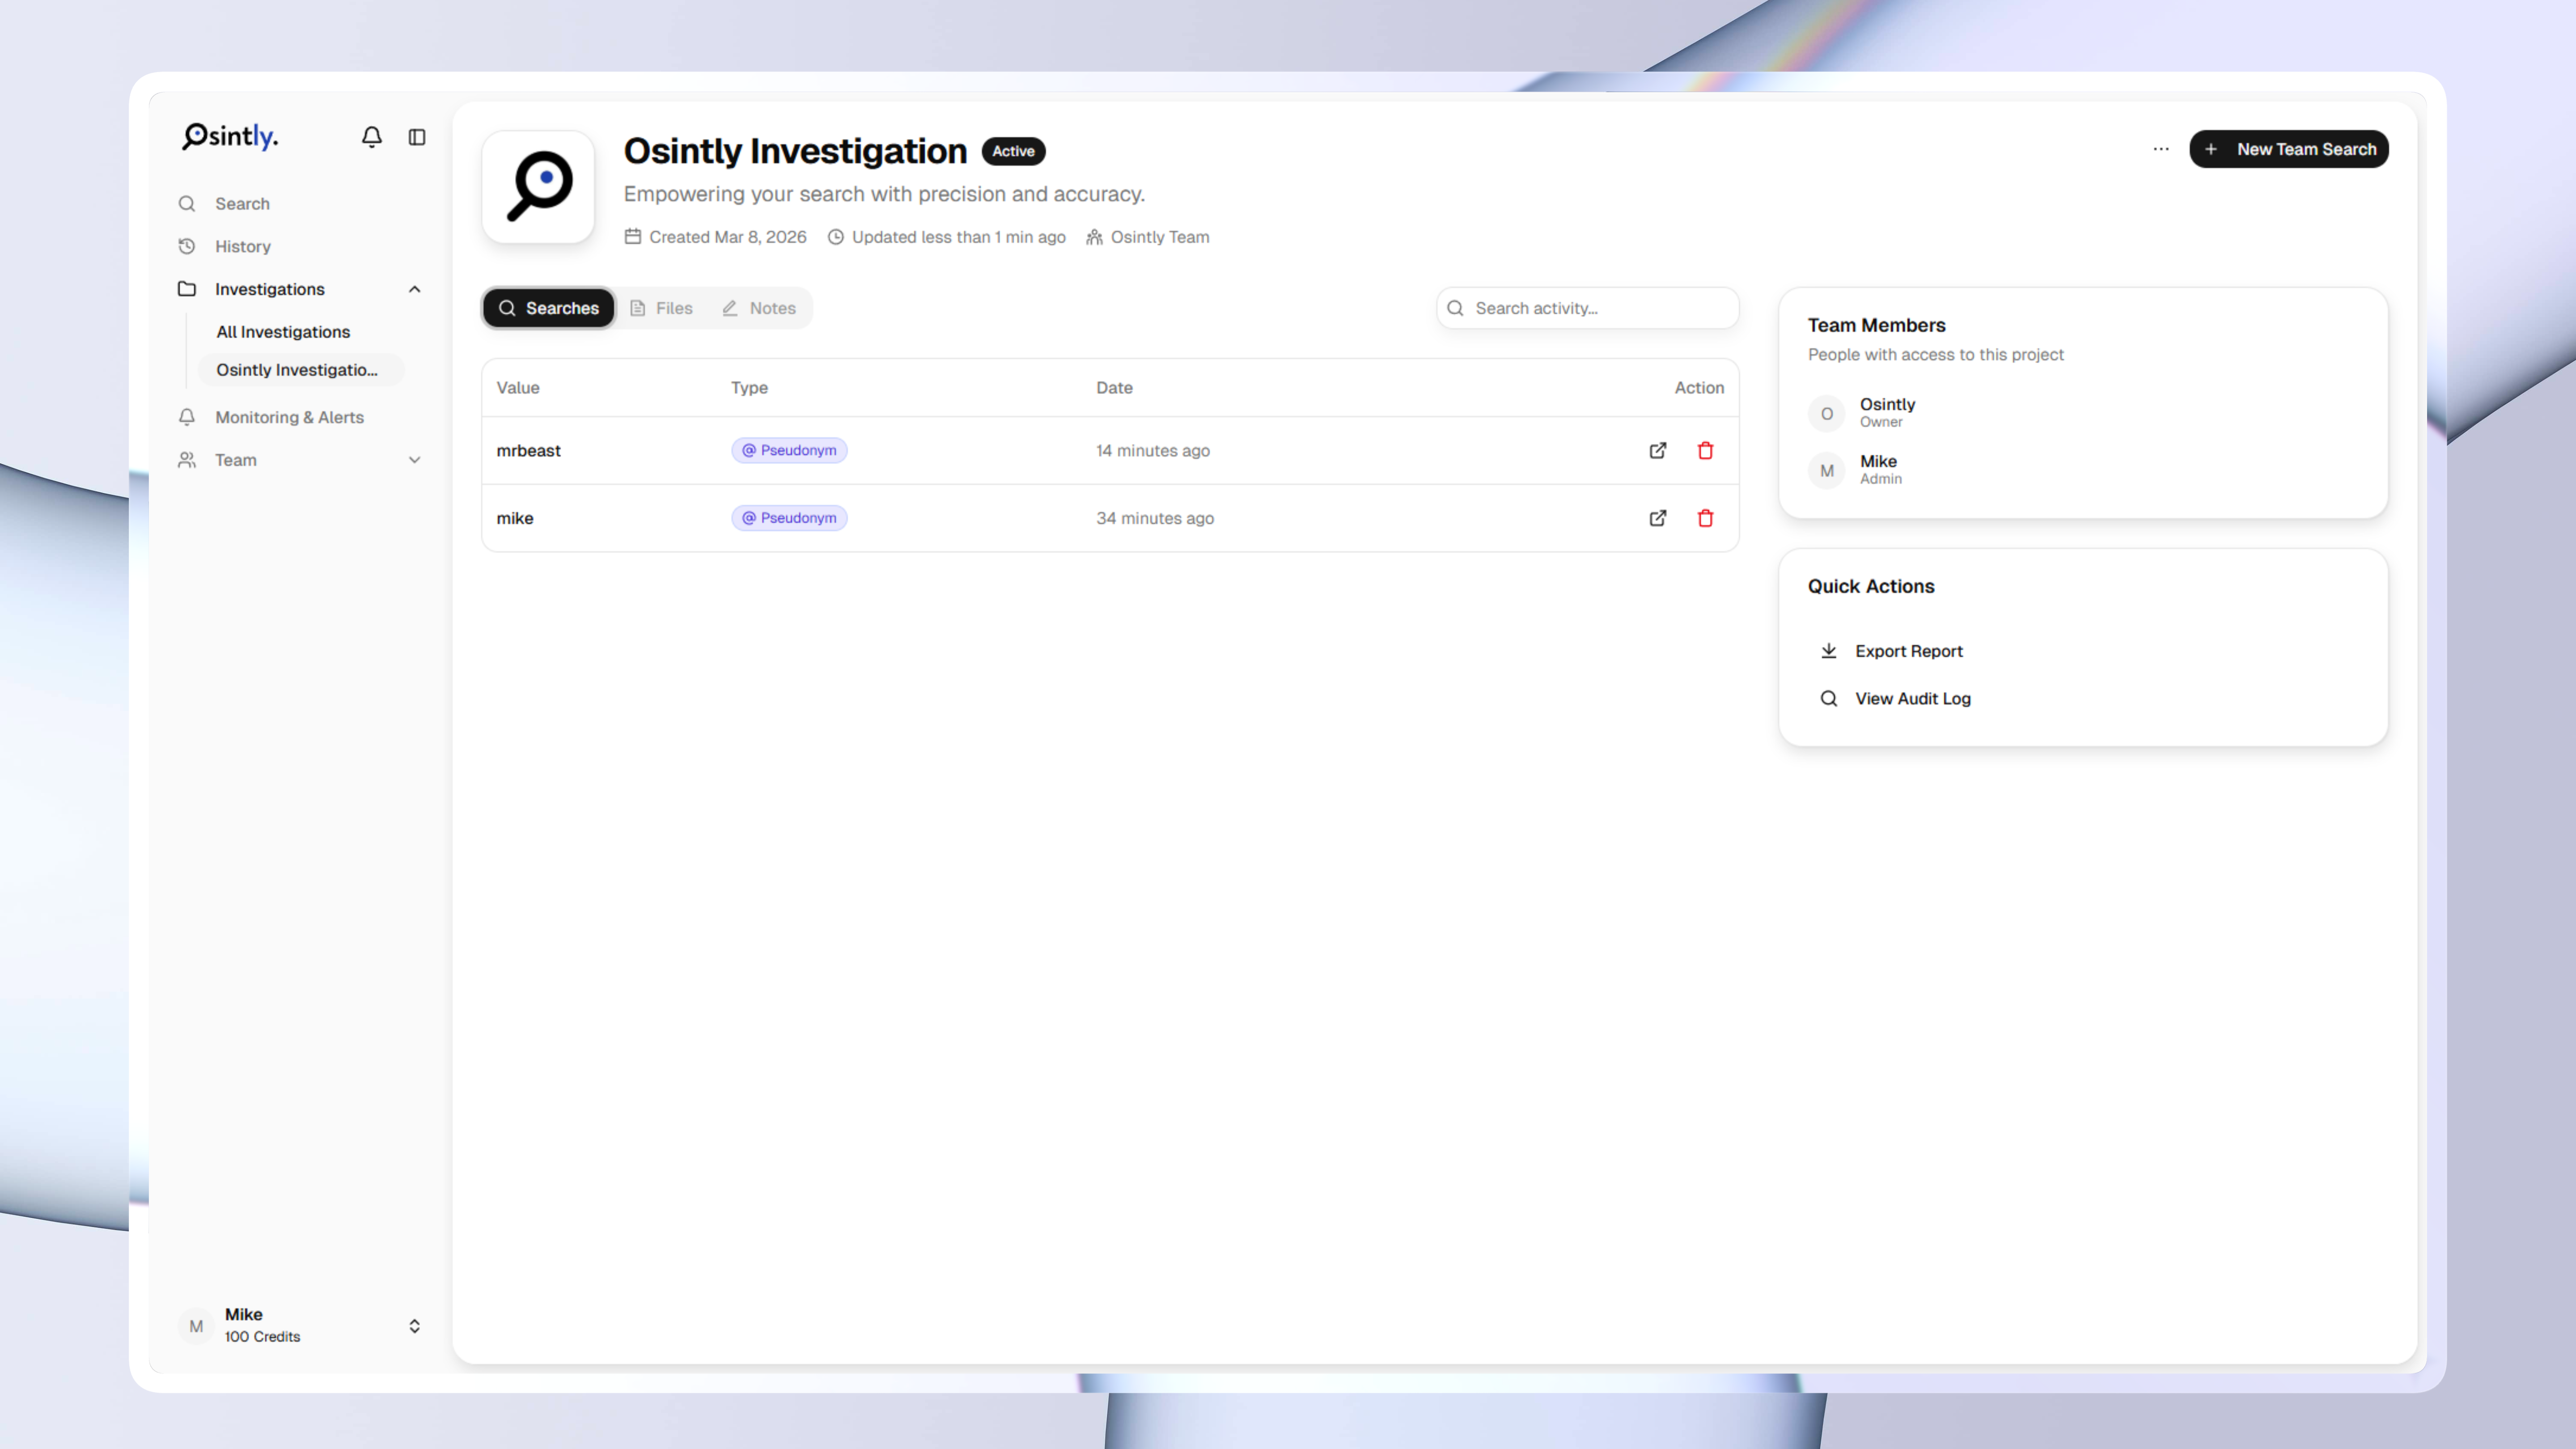
Task: Click the Osintly Investigation title
Action: 795,151
